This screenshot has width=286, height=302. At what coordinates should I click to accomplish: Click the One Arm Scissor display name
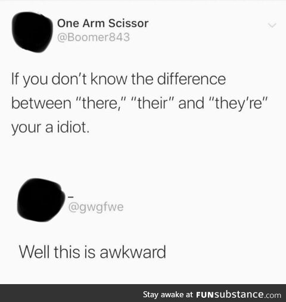[102, 23]
